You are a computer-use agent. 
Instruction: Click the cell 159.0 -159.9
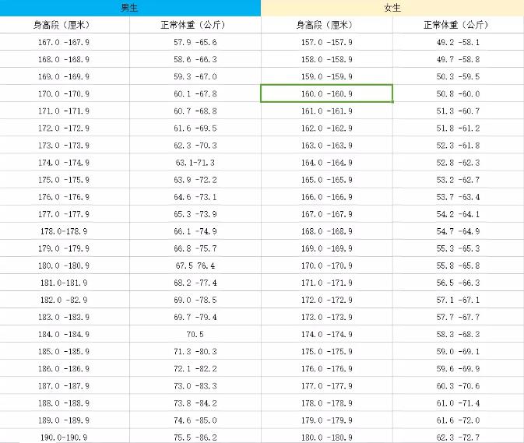[327, 76]
